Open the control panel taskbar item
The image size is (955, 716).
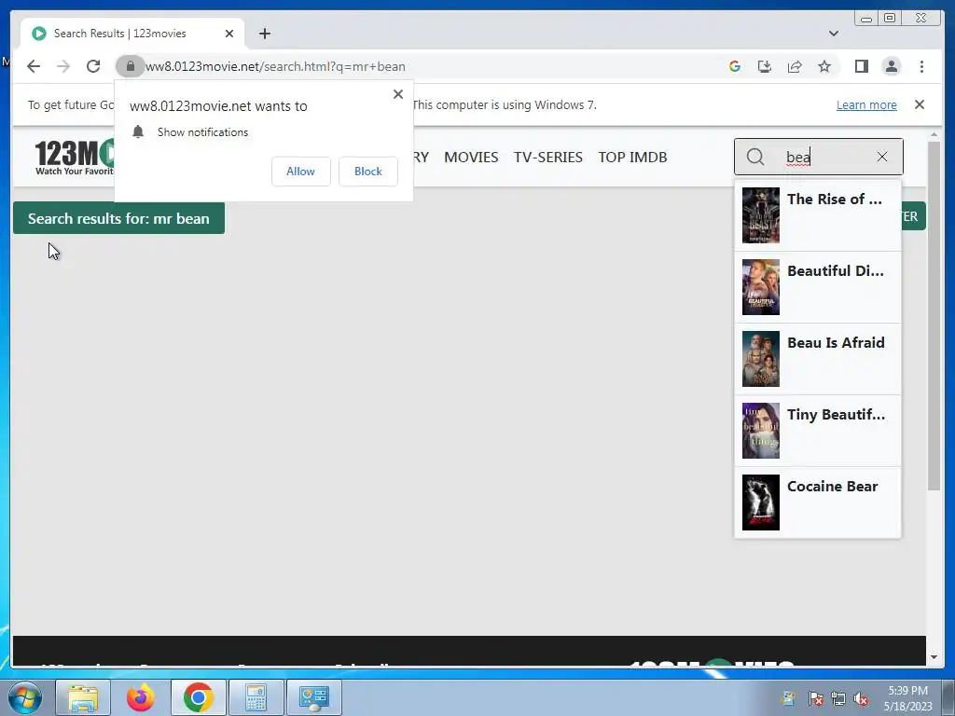tap(313, 697)
